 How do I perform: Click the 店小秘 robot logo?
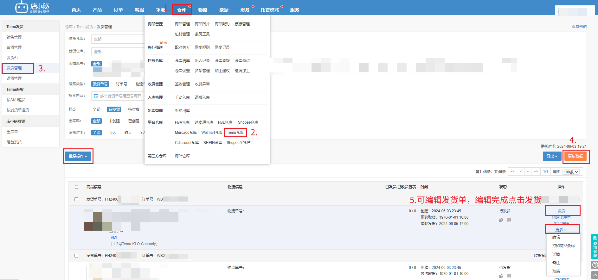[x=32, y=7]
